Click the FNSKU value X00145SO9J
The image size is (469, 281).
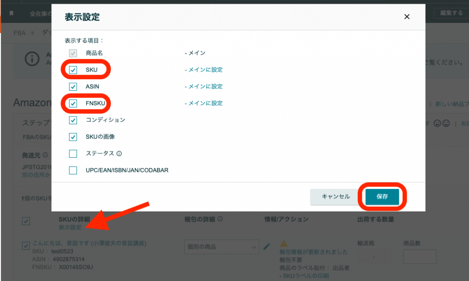[76, 267]
